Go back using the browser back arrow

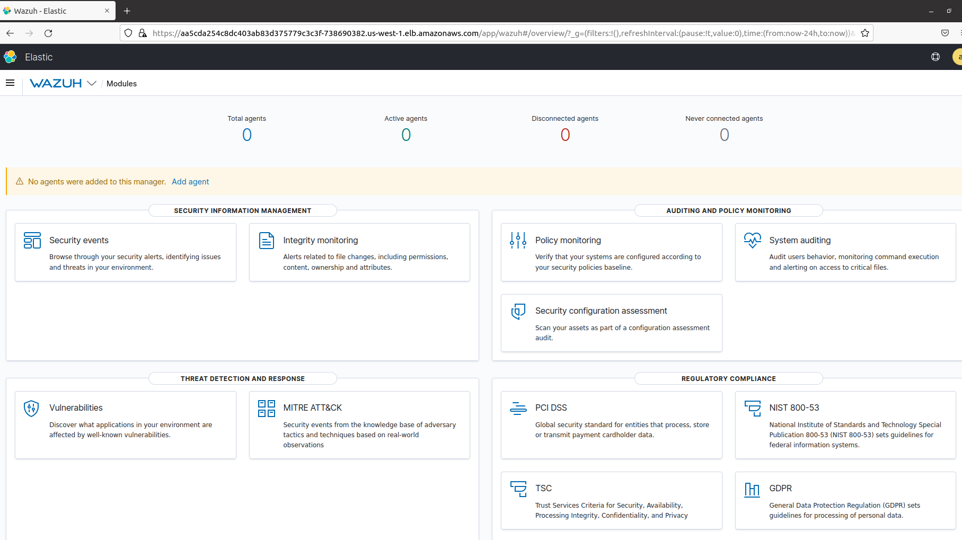coord(10,33)
